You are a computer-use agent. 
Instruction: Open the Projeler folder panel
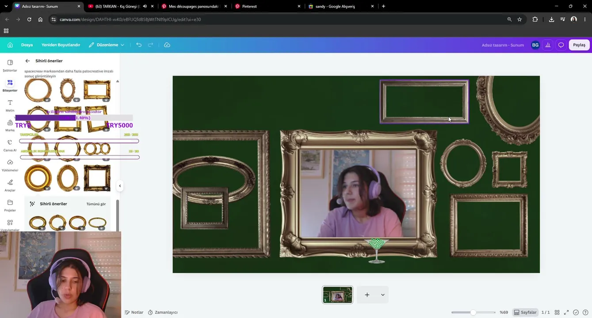pos(10,206)
